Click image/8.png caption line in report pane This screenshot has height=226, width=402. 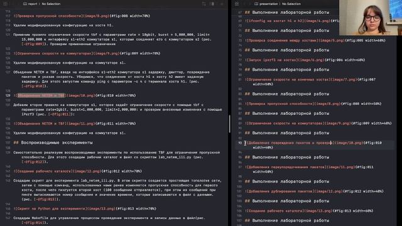[82, 16]
